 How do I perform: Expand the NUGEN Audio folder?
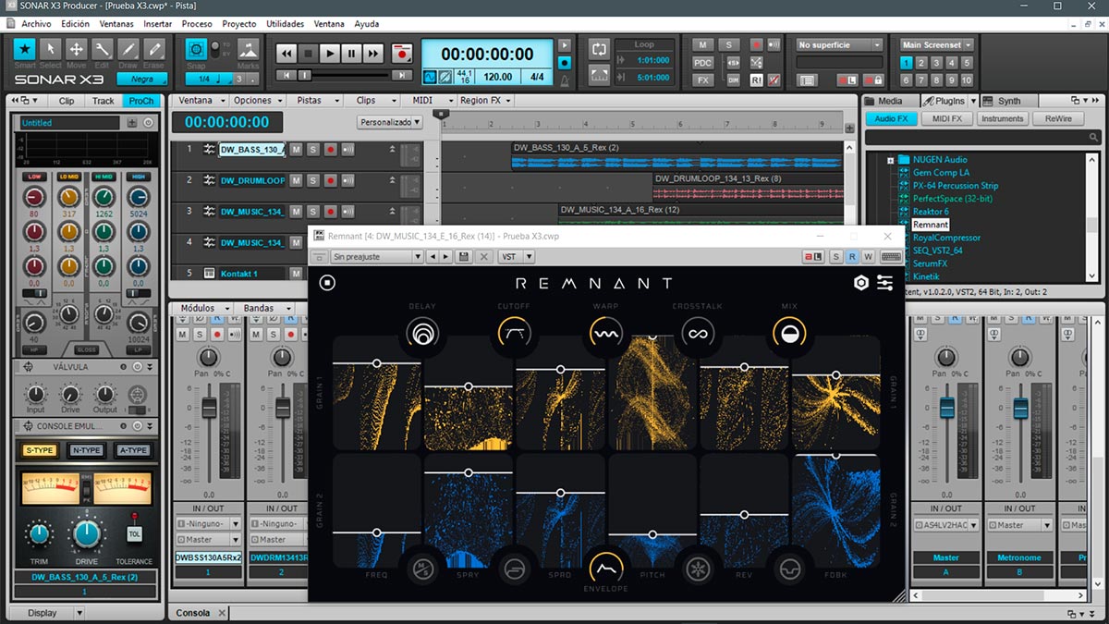point(891,160)
